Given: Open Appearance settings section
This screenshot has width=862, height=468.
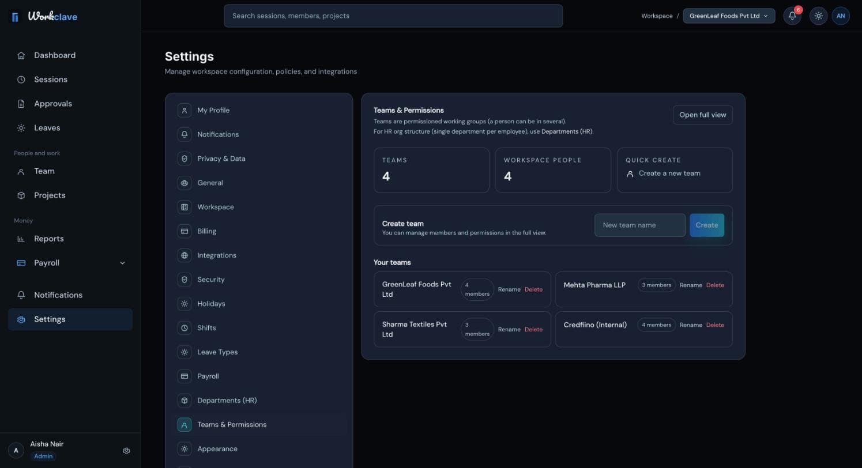Looking at the screenshot, I should tap(259, 449).
